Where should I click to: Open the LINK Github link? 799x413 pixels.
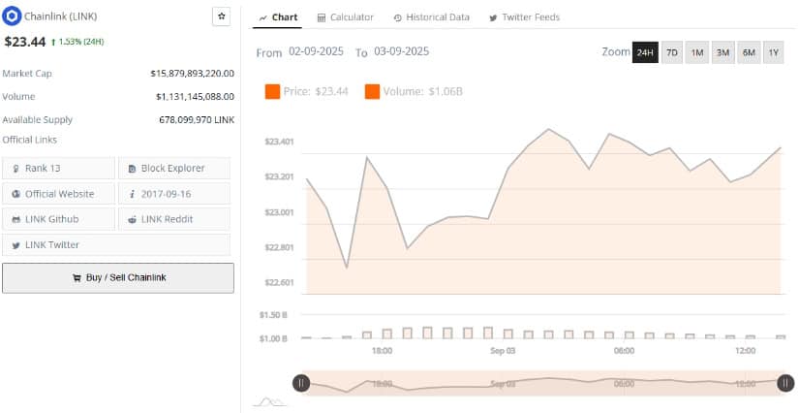tap(59, 219)
